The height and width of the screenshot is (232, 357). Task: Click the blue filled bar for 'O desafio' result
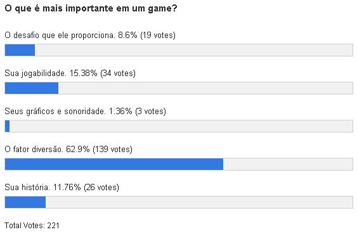click(20, 50)
